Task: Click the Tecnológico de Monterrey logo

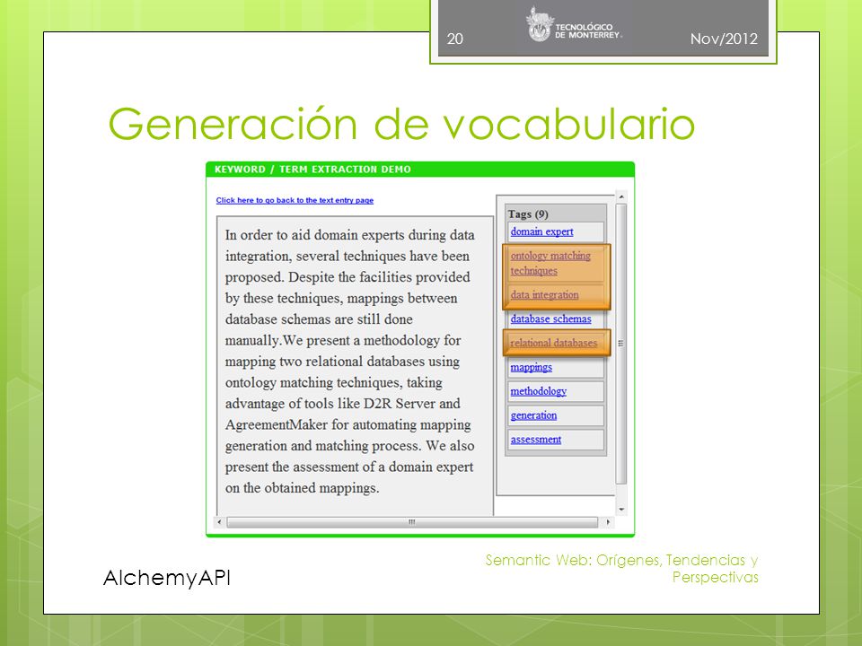Action: [574, 25]
